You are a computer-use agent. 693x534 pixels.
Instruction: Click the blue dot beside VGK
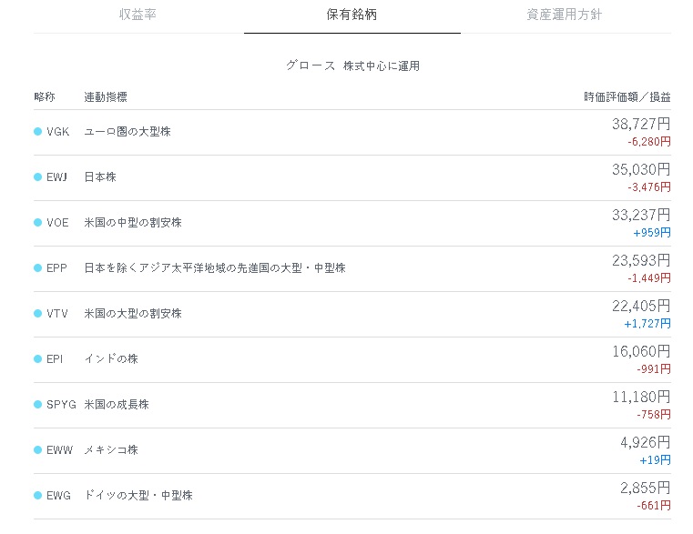(38, 132)
